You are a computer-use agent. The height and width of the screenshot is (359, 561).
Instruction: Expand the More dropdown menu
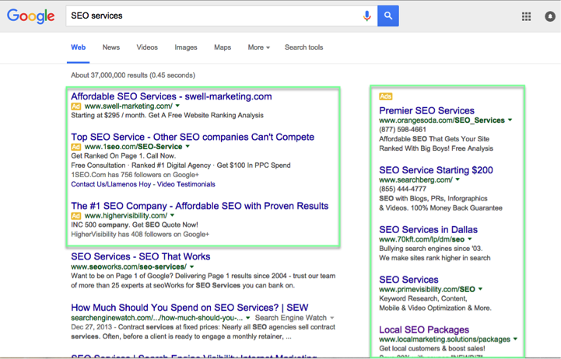(x=258, y=47)
